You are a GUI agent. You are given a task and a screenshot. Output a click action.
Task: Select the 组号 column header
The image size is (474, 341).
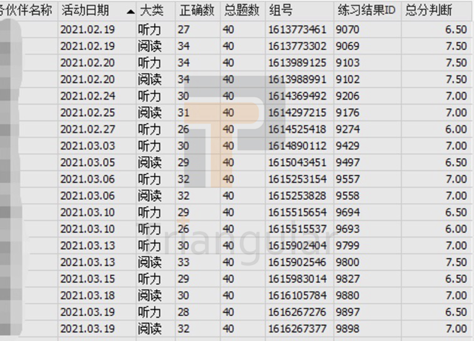[280, 11]
